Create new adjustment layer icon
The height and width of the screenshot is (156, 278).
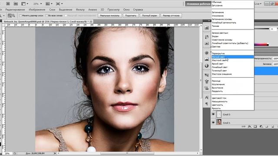pos(261,127)
